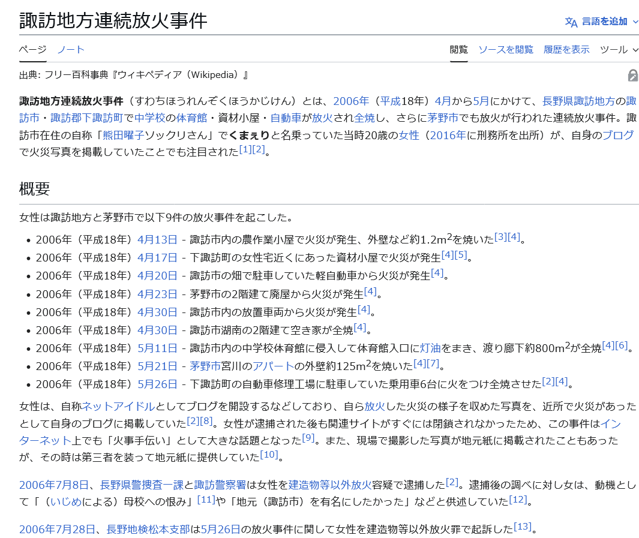The height and width of the screenshot is (538, 639).
Task: Follow the 長野地検松本支部 link
Action: (148, 529)
